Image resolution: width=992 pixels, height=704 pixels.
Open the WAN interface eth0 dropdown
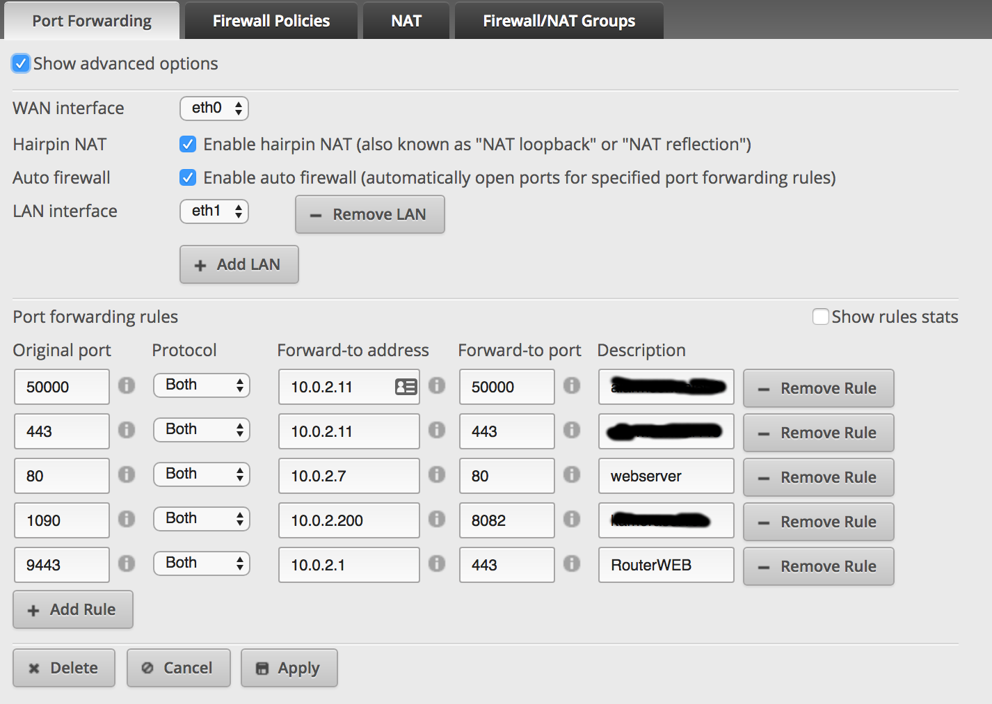point(214,109)
